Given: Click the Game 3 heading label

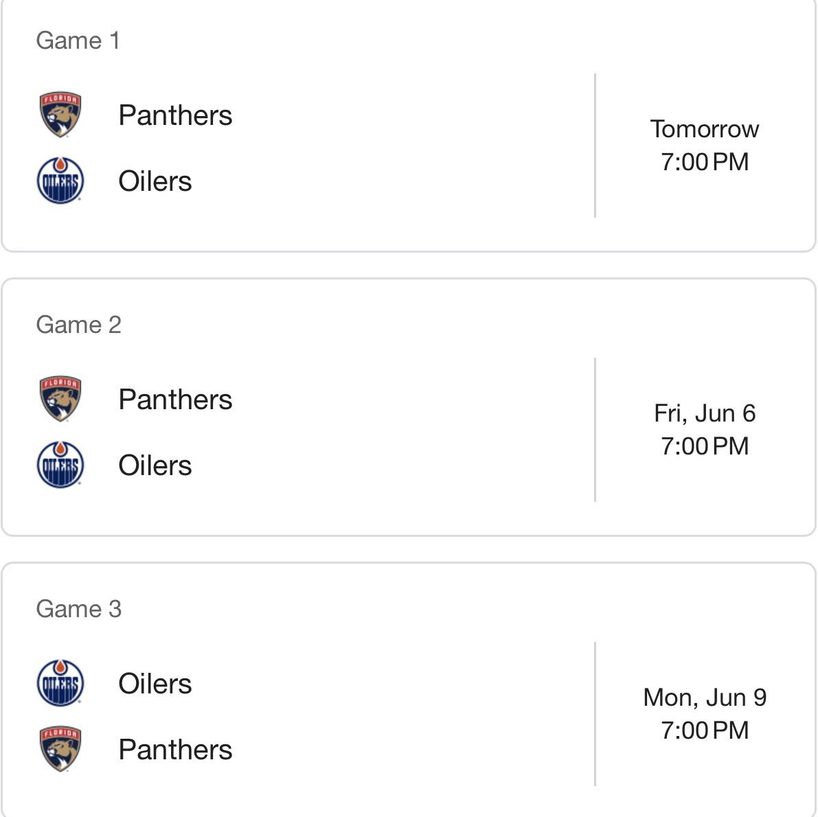Looking at the screenshot, I should pos(79,609).
